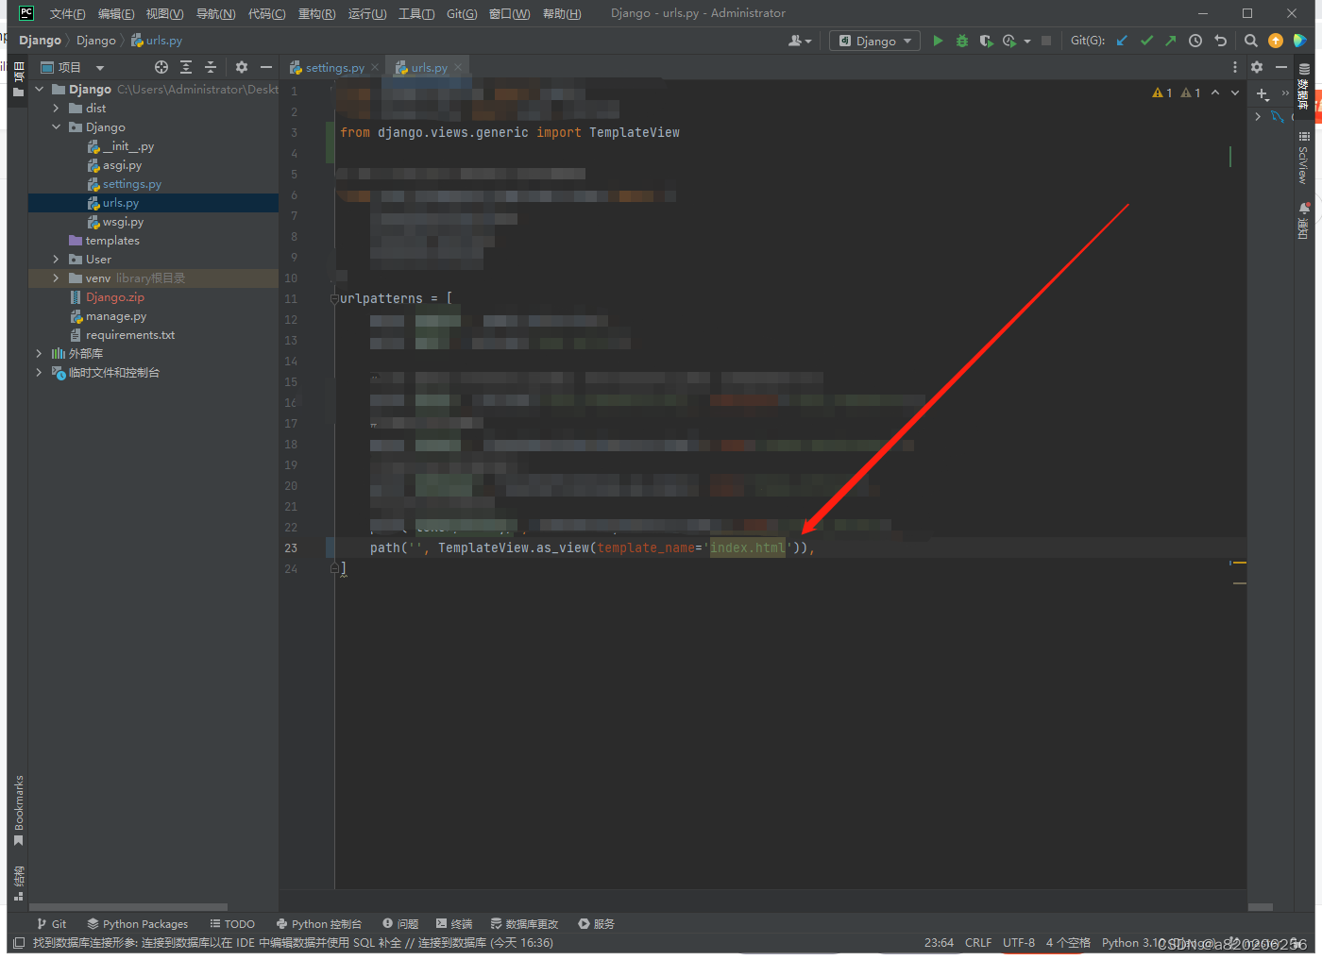Run the Django configuration
Image resolution: width=1322 pixels, height=960 pixels.
pos(938,40)
